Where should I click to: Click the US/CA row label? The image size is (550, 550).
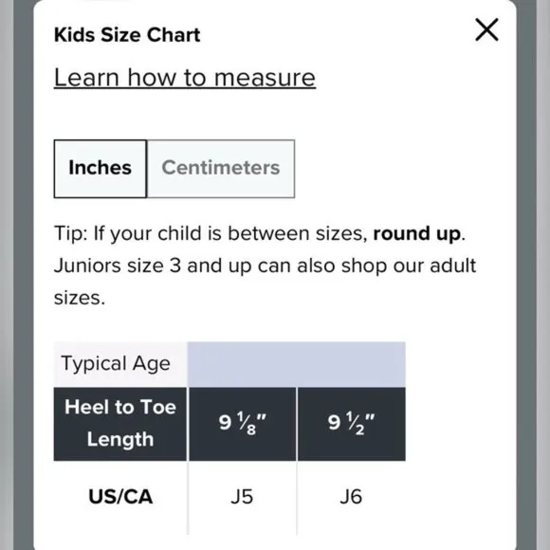tap(120, 497)
